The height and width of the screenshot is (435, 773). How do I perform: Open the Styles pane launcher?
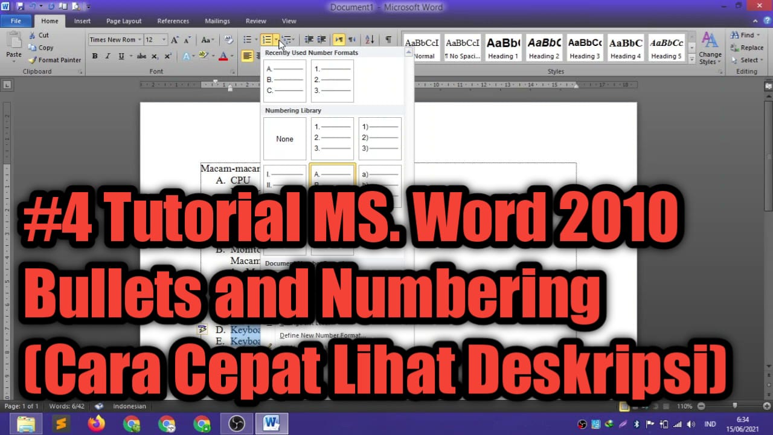(722, 71)
